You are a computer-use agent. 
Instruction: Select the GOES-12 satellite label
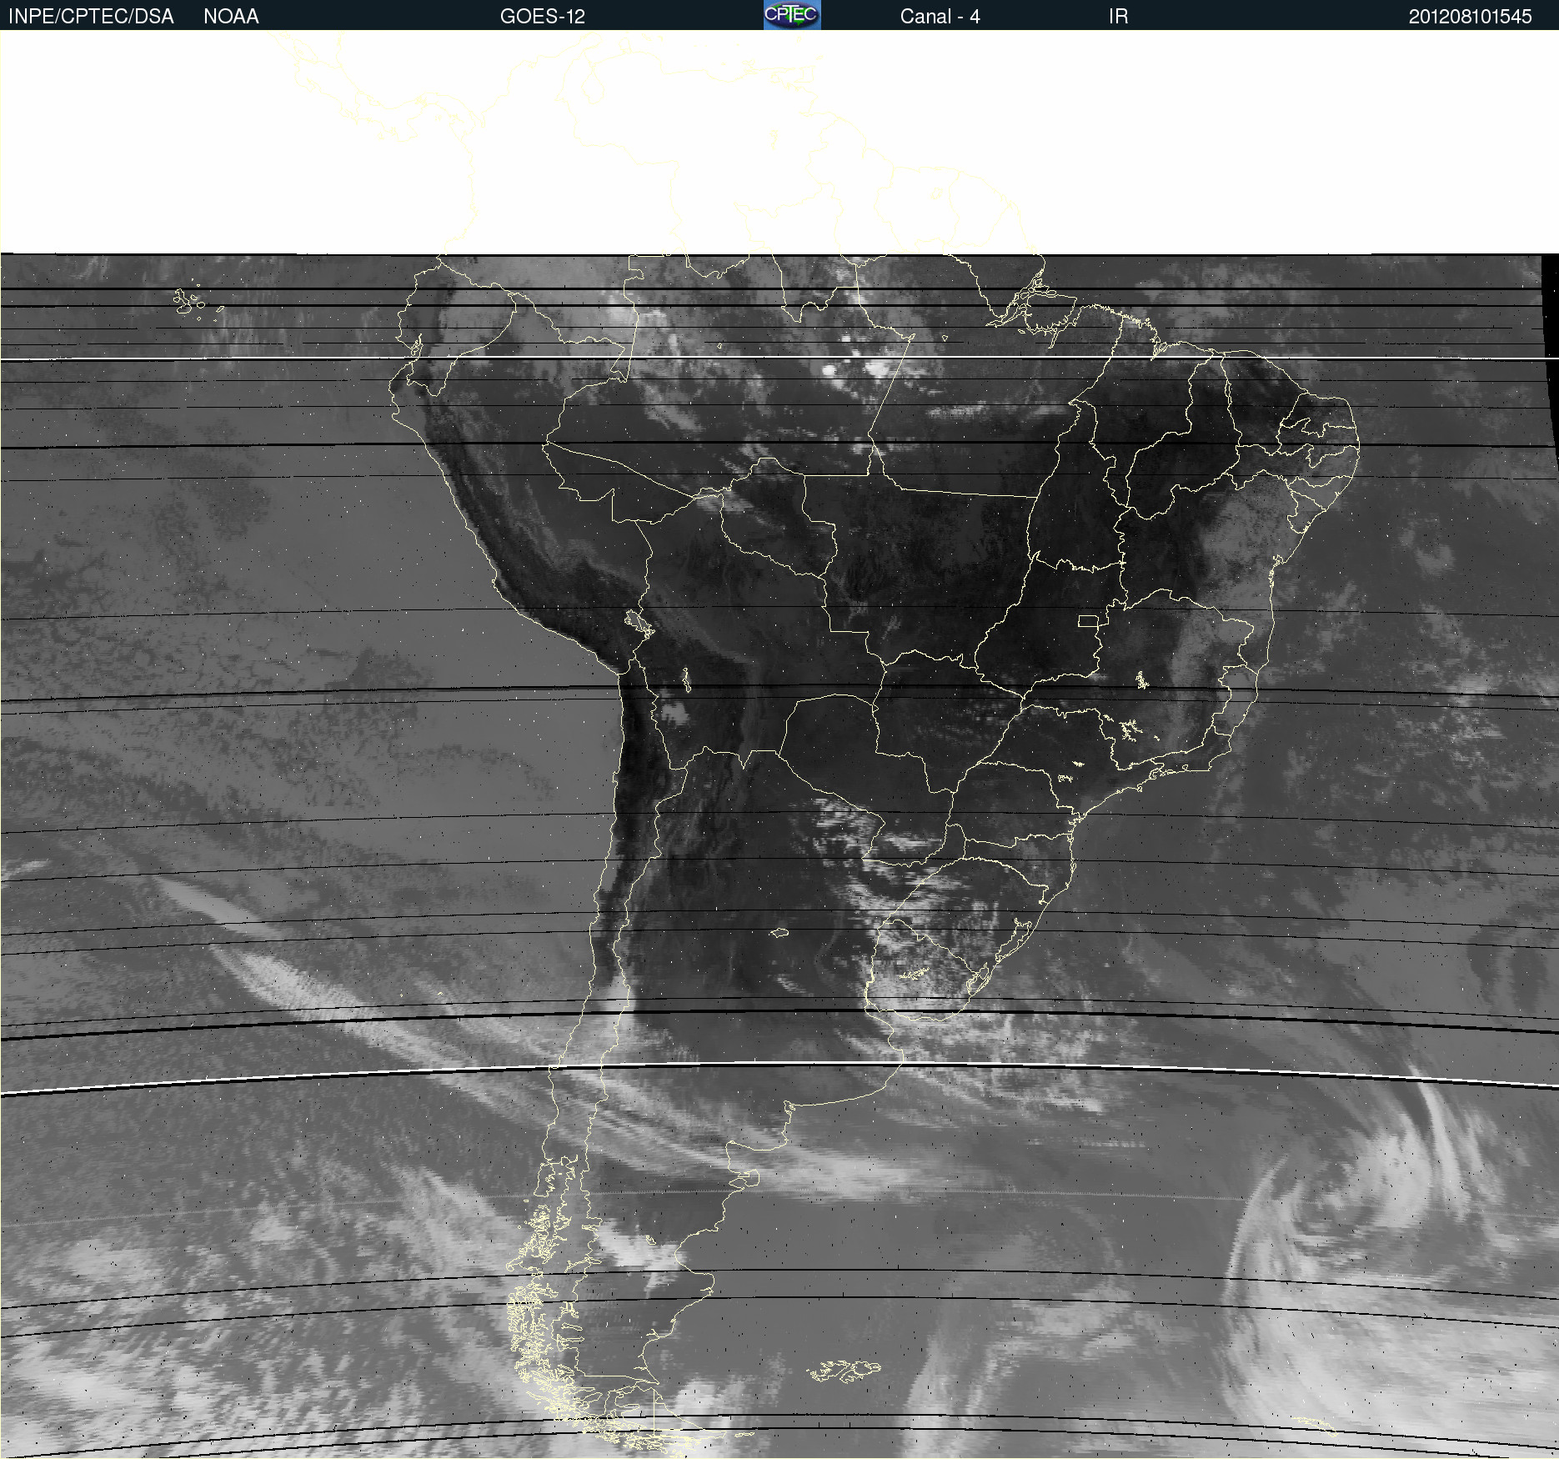pos(543,17)
